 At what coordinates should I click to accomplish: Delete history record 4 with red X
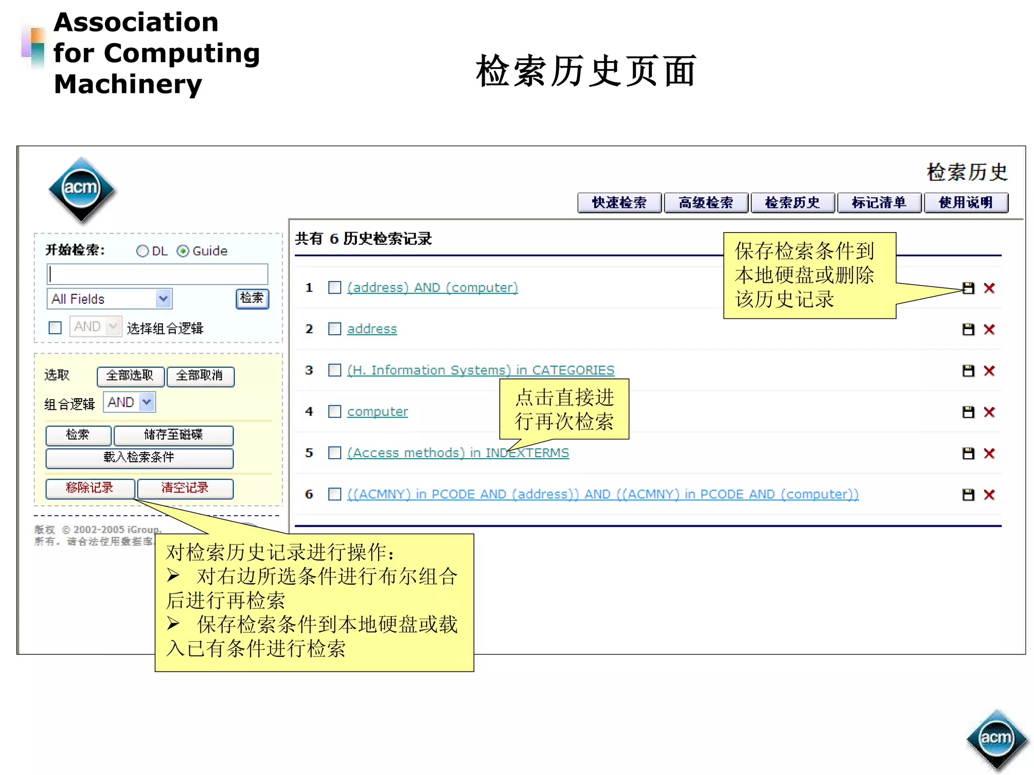pyautogui.click(x=989, y=412)
